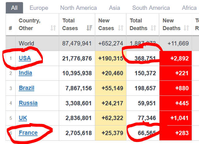Follow the Brazil country link
The width and height of the screenshot is (199, 144).
pos(27,88)
